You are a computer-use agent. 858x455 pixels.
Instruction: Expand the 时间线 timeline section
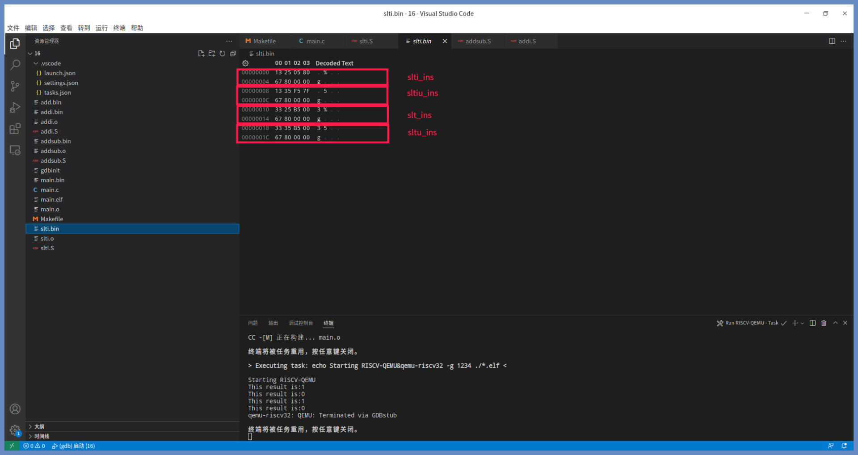[30, 436]
